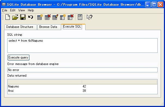The width and height of the screenshot is (165, 107).
Task: Open the Help menu
Action: point(31,10)
